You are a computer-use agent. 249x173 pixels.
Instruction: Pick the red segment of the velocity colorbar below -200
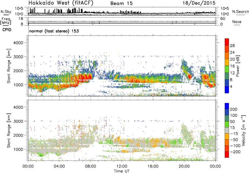[x=227, y=155]
